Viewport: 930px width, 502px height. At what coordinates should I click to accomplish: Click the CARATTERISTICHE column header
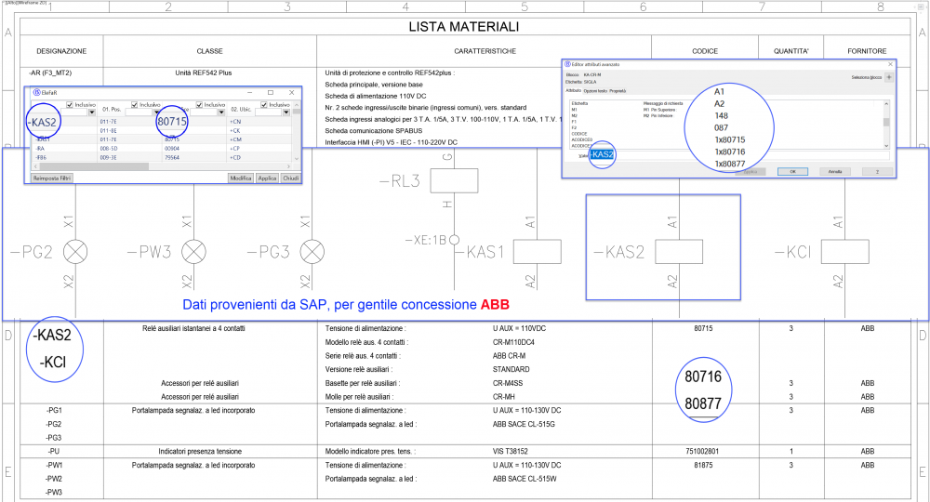point(485,51)
